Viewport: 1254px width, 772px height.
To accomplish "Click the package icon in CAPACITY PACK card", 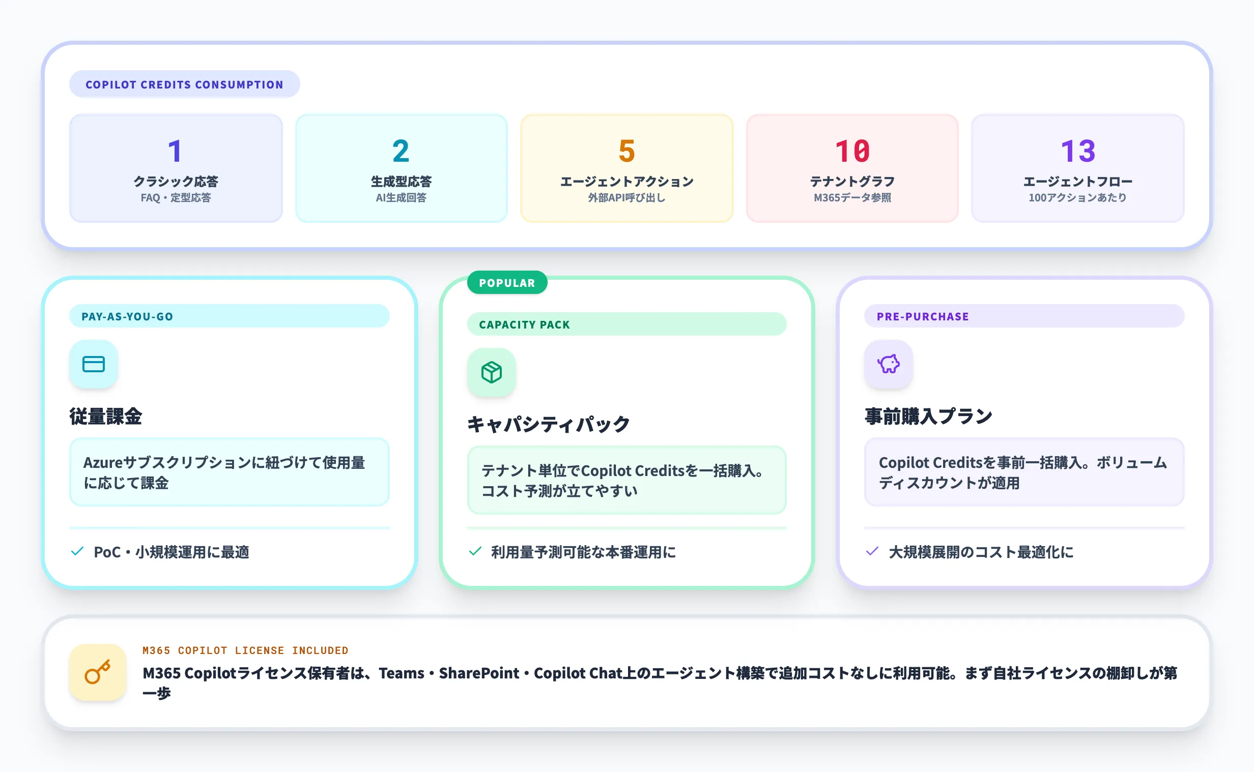I will point(491,373).
